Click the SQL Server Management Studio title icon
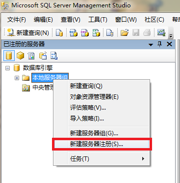180x183 pixels. coord(5,5)
